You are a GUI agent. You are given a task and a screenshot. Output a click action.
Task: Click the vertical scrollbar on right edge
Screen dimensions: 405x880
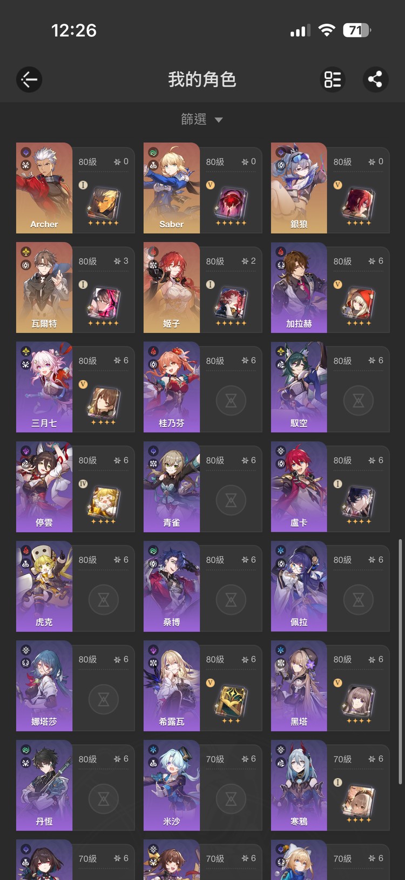coord(400,661)
